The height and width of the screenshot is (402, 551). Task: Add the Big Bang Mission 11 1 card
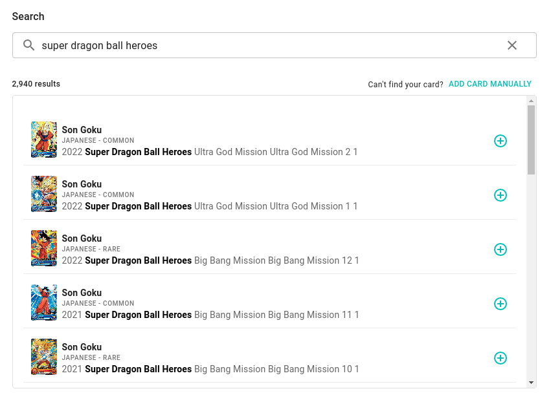500,304
